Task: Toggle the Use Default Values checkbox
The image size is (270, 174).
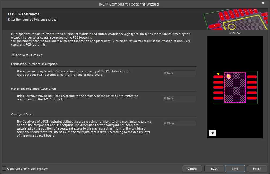Action: 13,55
